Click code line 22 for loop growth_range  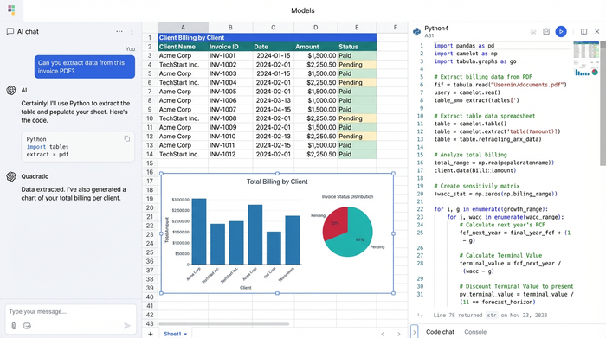coord(491,209)
